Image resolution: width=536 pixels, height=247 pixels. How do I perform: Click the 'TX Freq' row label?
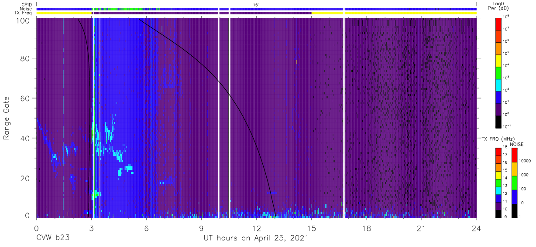point(23,13)
